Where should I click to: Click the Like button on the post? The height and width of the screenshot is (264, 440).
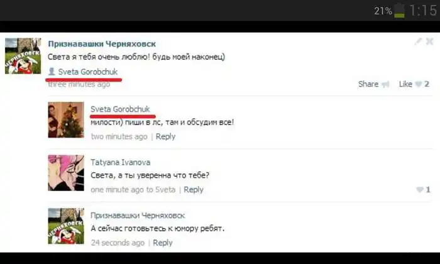[x=405, y=84]
